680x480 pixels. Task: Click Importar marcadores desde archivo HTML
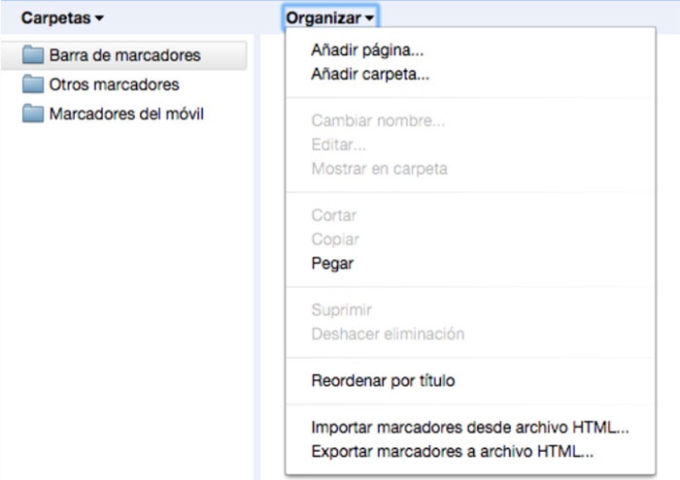470,428
